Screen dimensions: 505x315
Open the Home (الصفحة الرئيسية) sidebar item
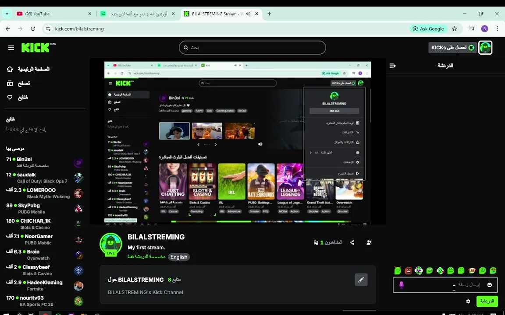tap(28, 69)
